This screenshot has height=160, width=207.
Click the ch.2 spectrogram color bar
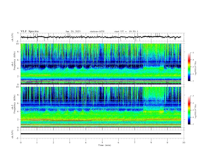tap(189, 110)
